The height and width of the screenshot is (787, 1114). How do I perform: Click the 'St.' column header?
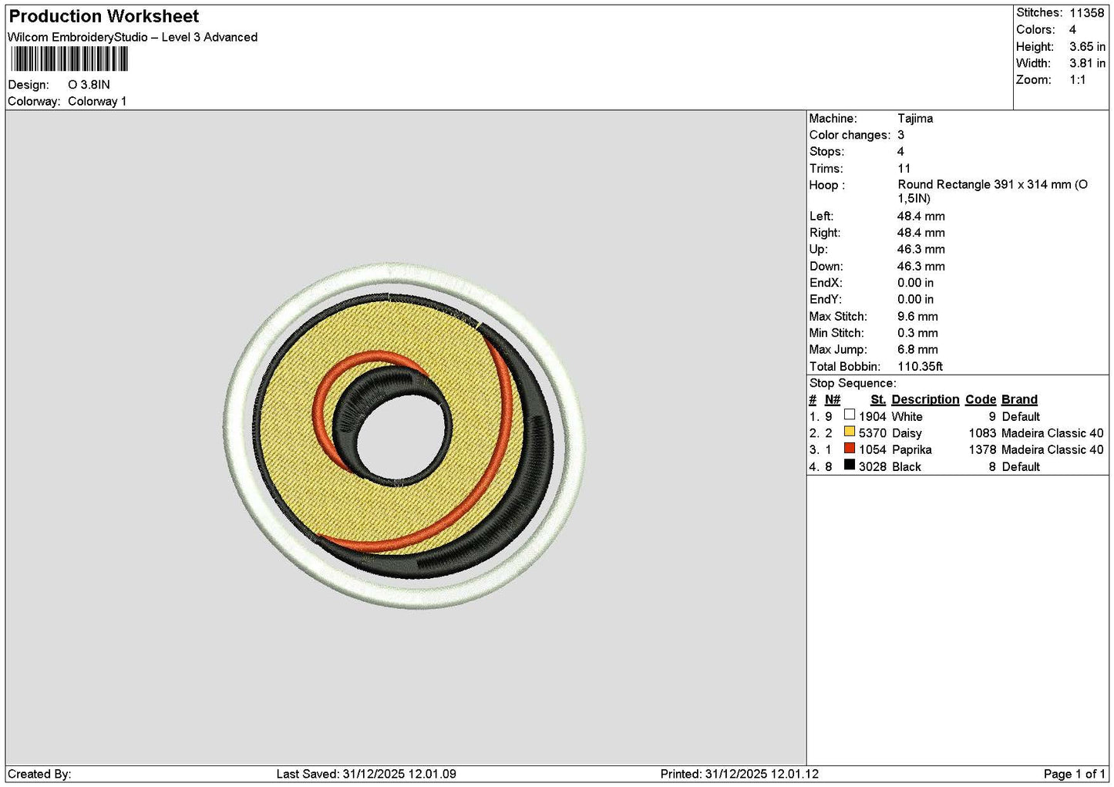click(x=878, y=400)
